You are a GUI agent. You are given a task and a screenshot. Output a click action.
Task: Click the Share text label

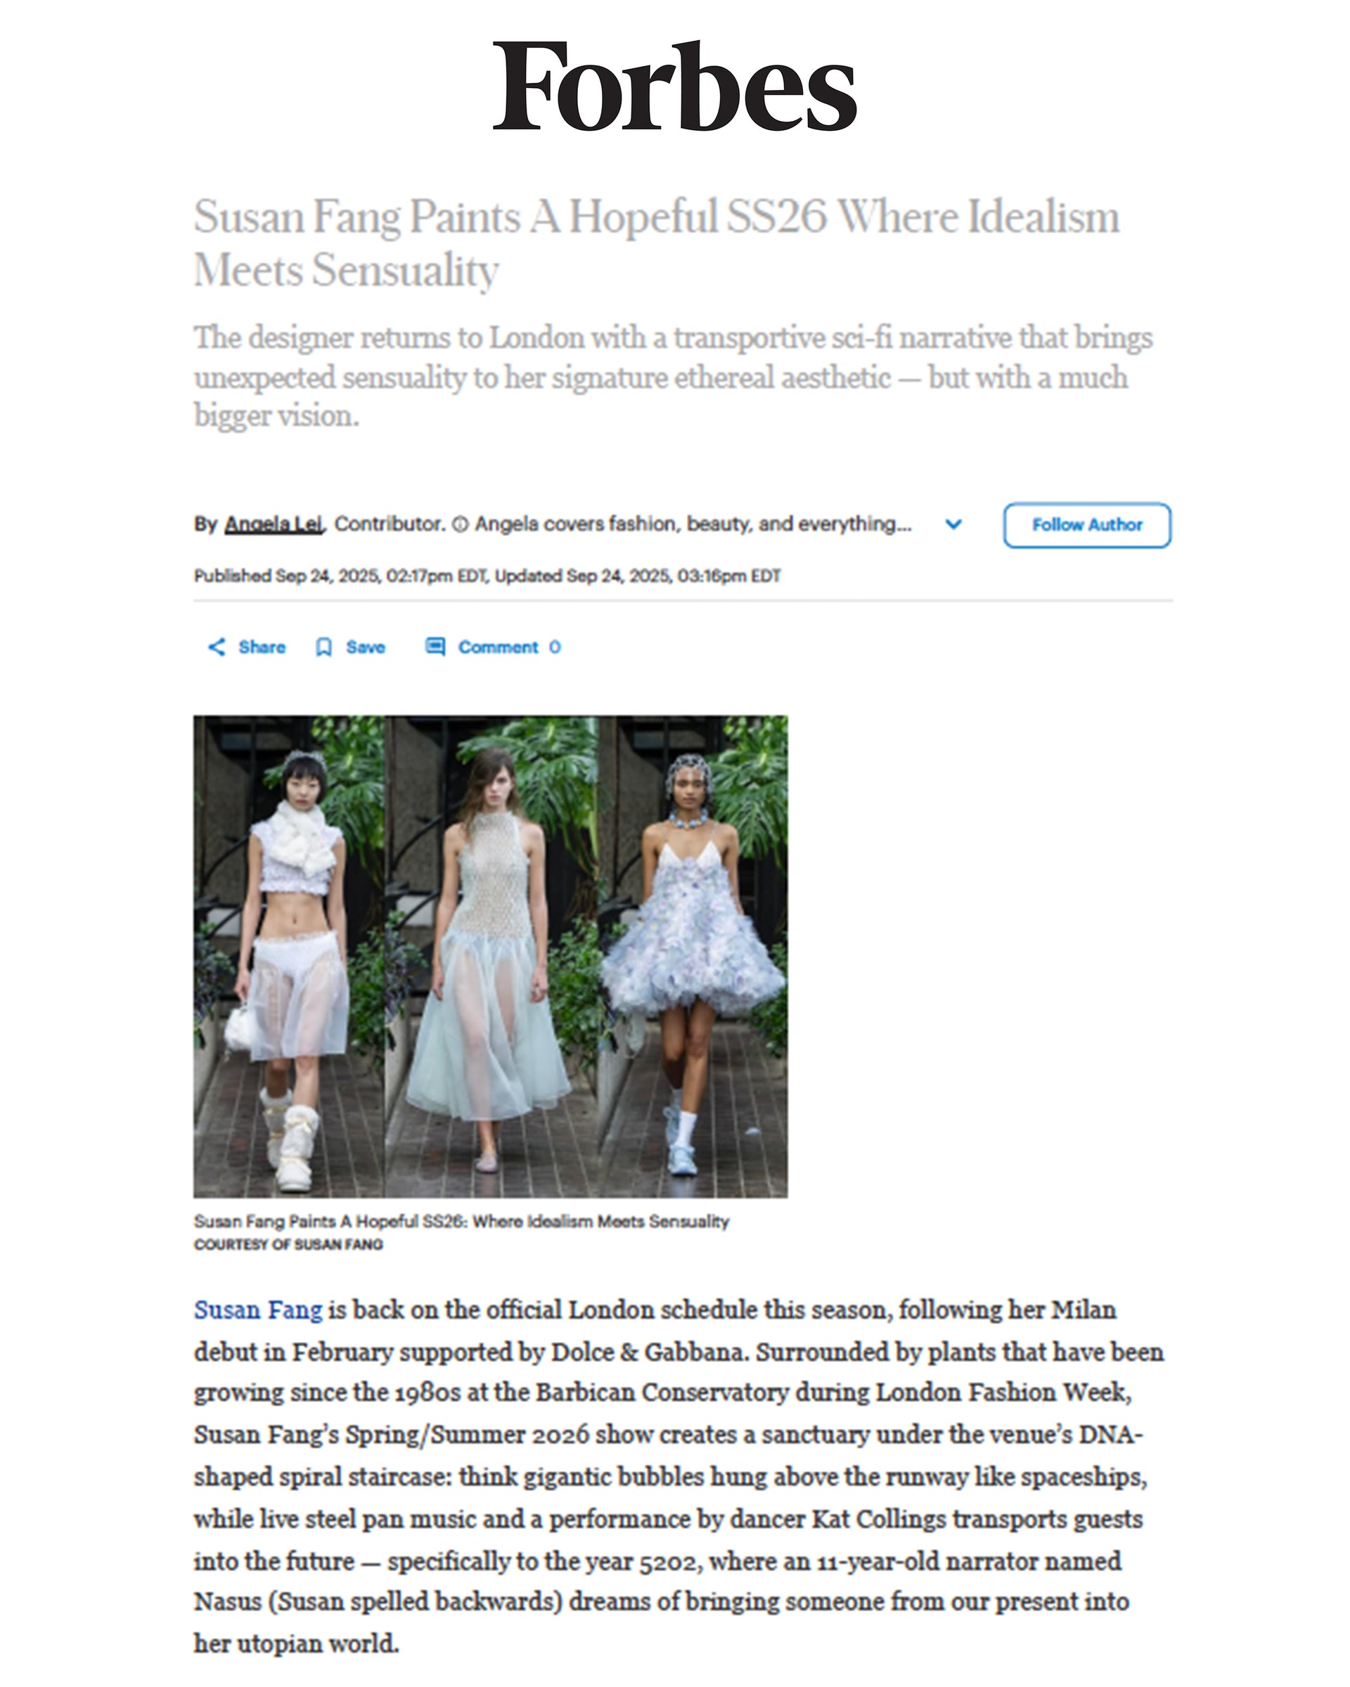(x=262, y=647)
